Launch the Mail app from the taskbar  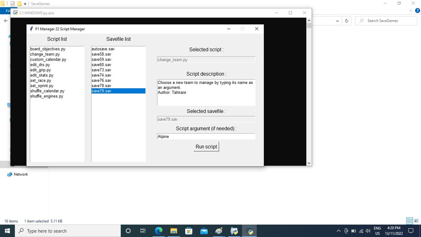click(x=204, y=231)
